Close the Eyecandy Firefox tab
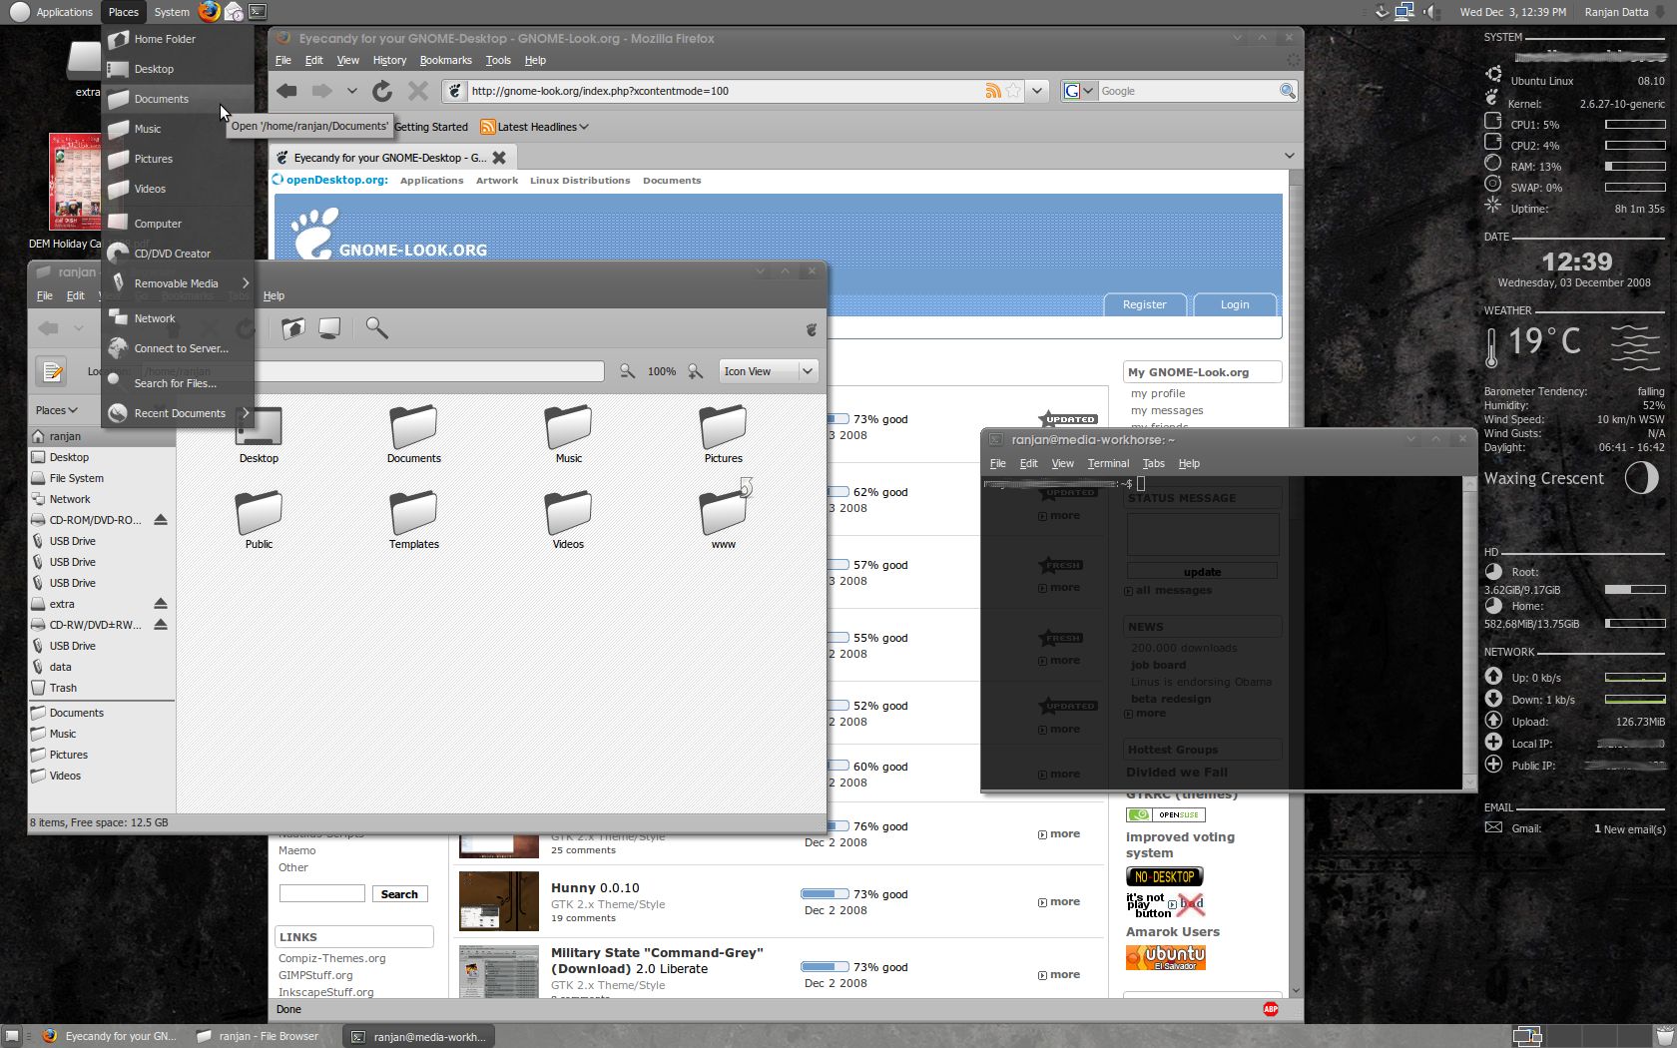This screenshot has height=1048, width=1677. coord(499,158)
